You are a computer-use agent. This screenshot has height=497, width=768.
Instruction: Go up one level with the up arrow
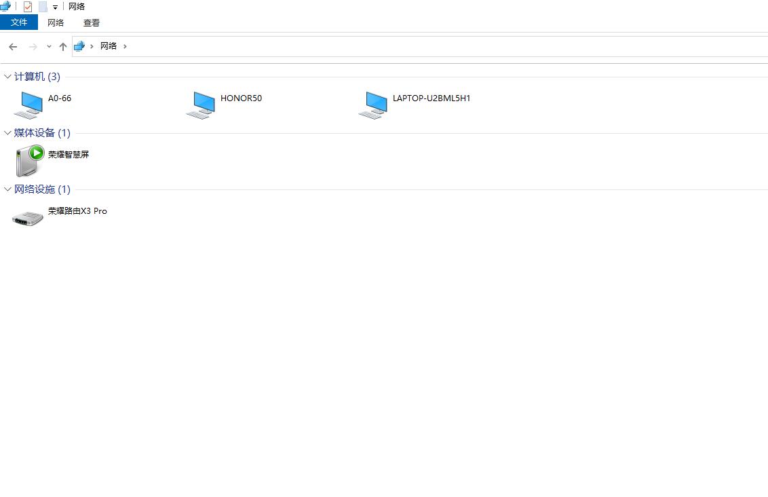coord(62,47)
